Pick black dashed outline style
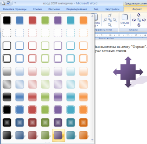Image resolution: width=147 pixels, height=144 pixels. point(7,33)
